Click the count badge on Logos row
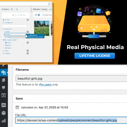The width and height of the screenshot is (127, 127). point(28,50)
